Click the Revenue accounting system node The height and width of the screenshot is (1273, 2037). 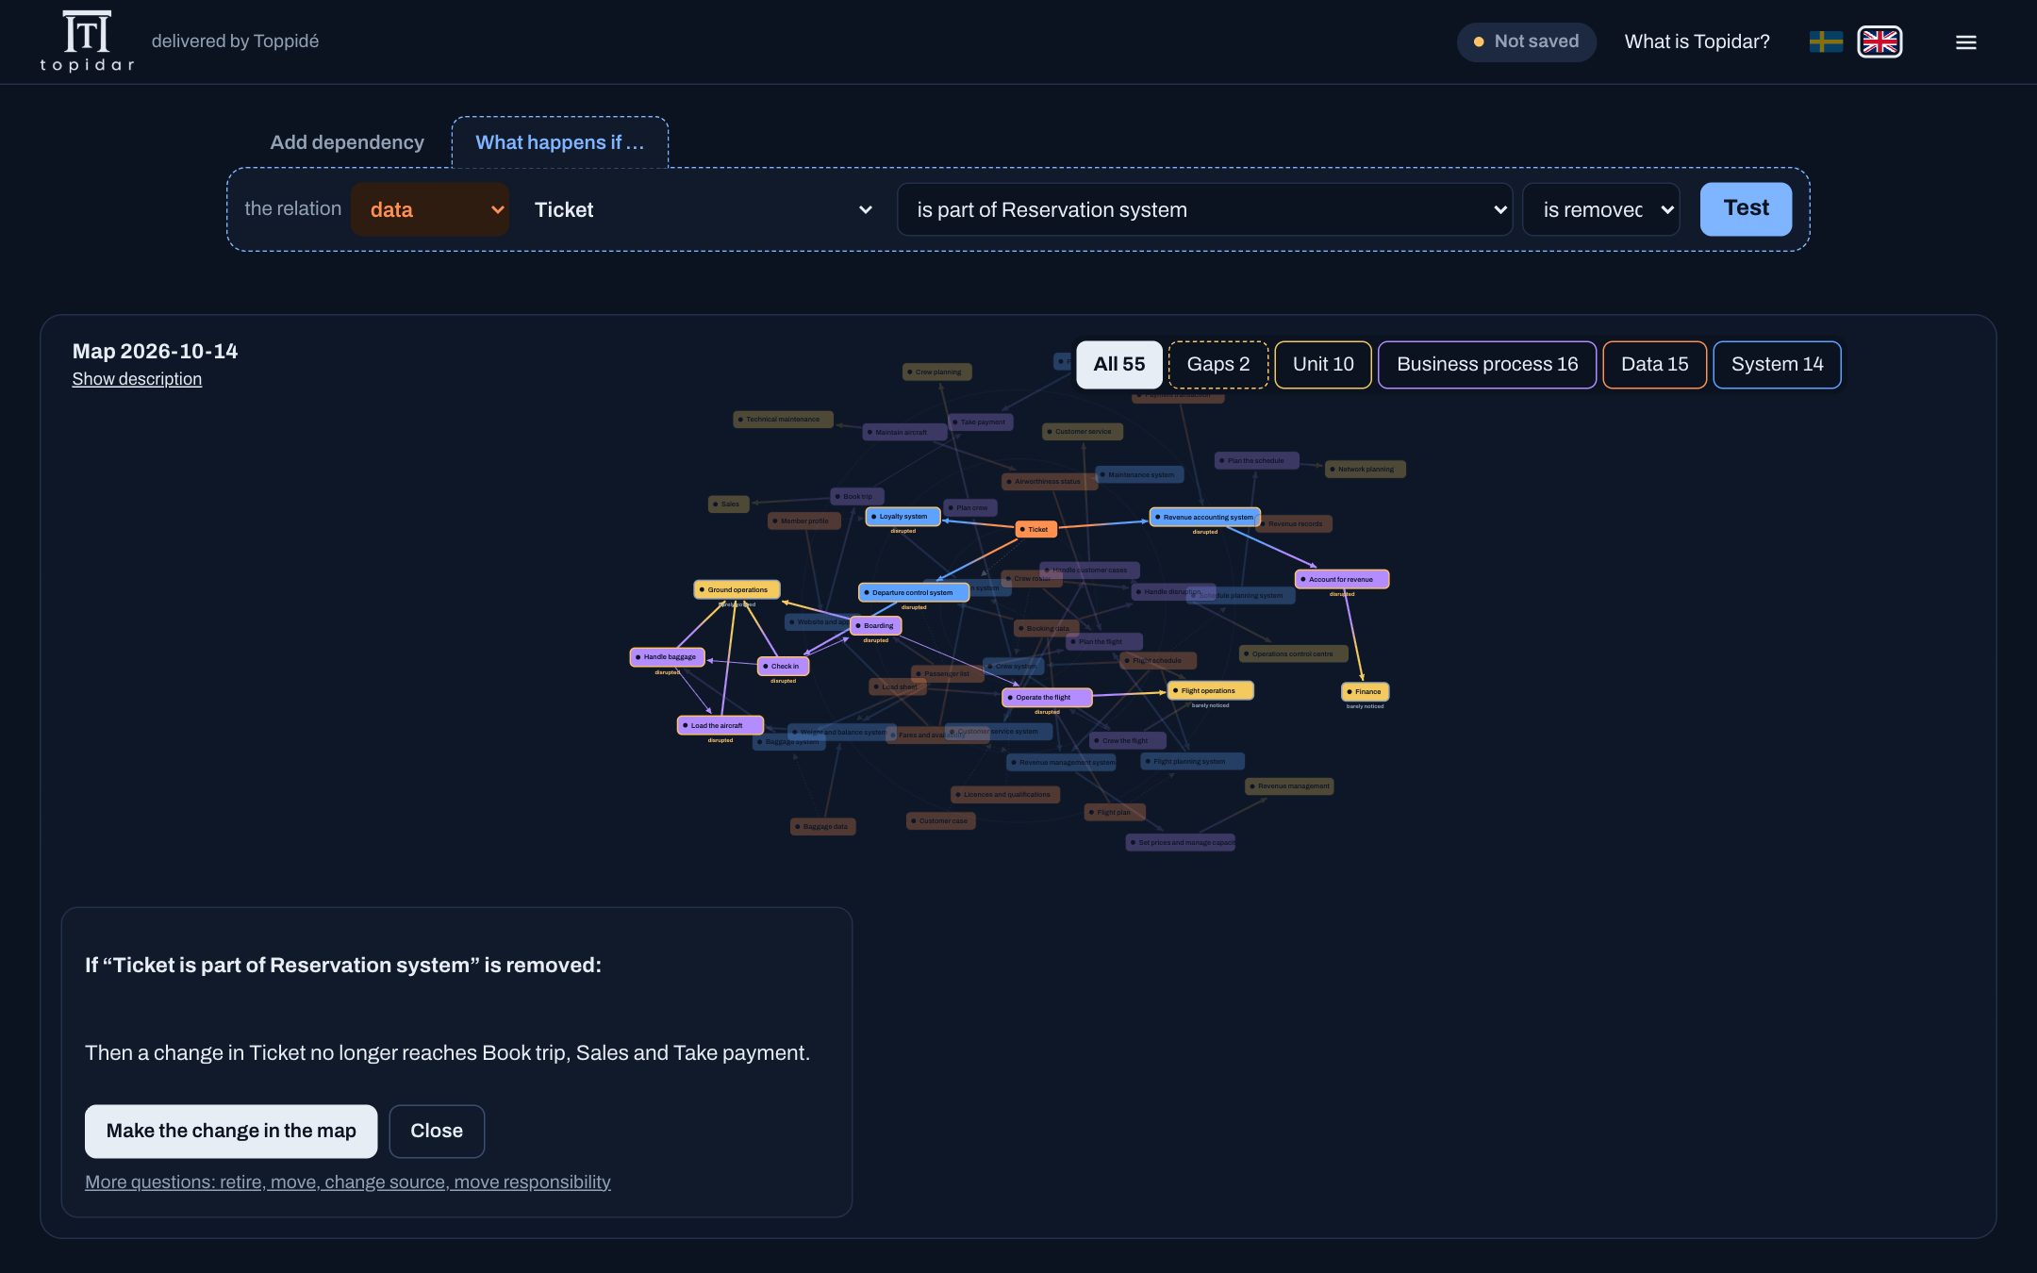coord(1204,517)
